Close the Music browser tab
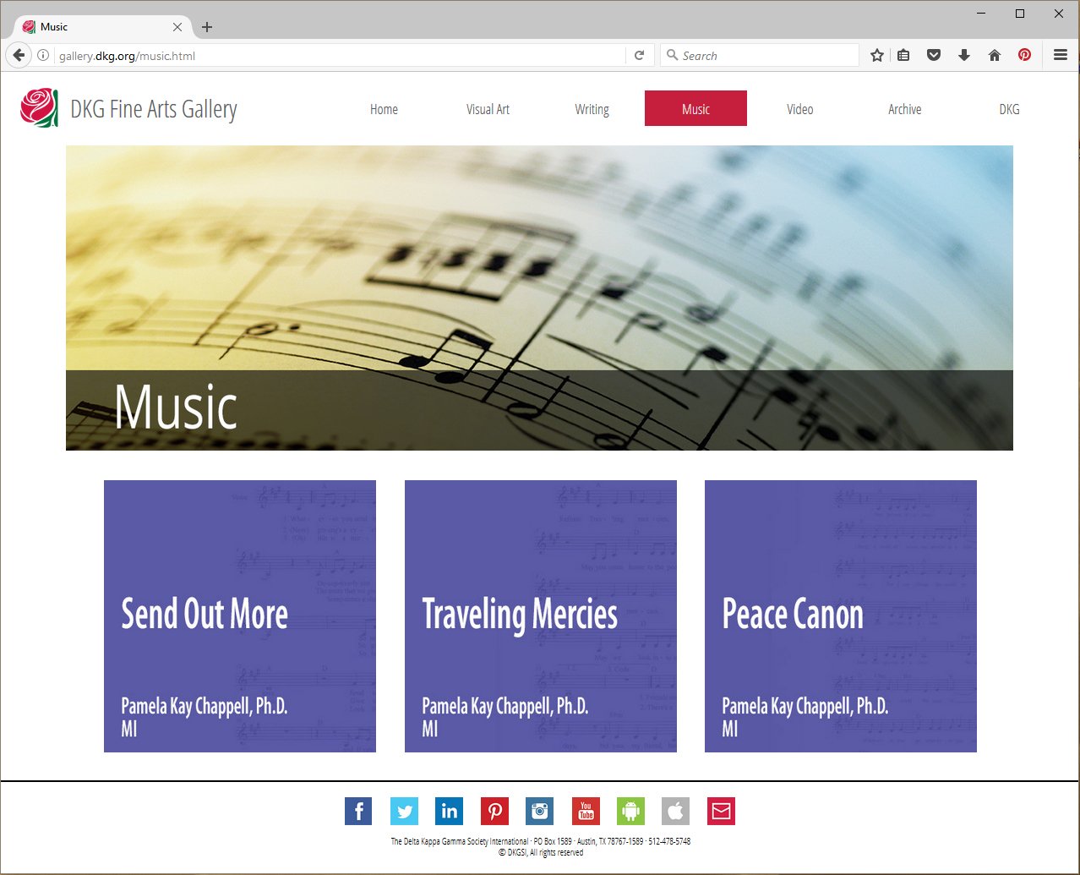Screen dimensions: 1080x875 (x=177, y=27)
